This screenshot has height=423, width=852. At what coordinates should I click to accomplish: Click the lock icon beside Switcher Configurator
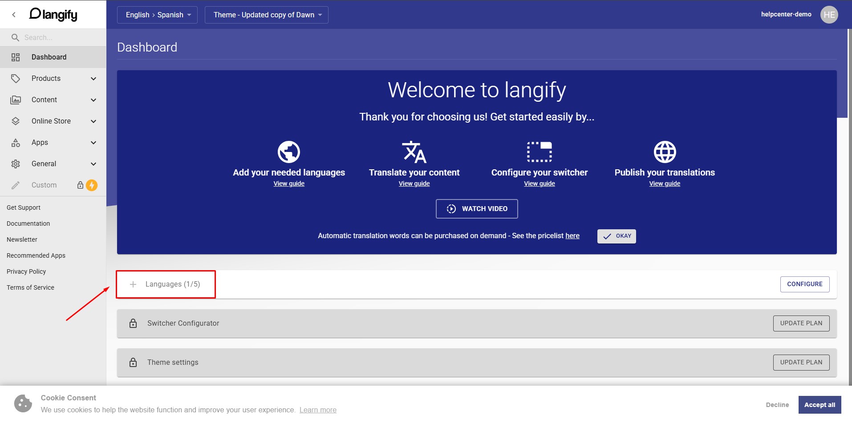133,323
